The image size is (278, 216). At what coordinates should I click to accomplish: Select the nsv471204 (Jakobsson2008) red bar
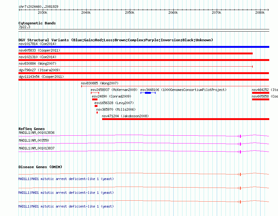click(186, 119)
